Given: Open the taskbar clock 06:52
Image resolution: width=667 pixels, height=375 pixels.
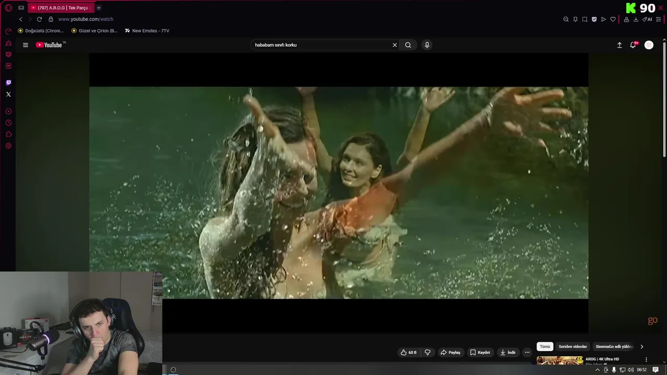Looking at the screenshot, I should click(641, 370).
